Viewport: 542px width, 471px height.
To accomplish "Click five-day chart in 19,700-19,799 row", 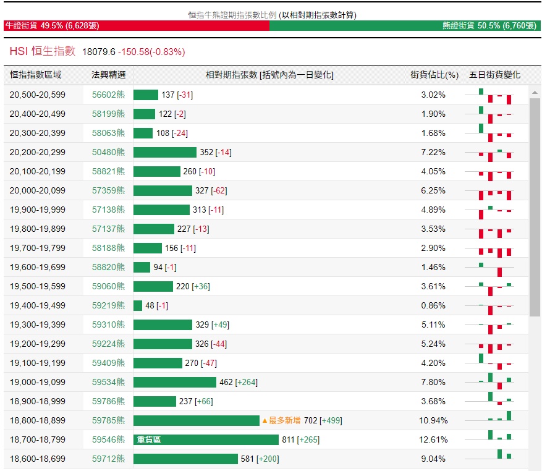I will (489, 252).
